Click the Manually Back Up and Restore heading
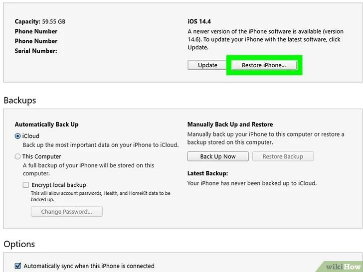 [230, 125]
